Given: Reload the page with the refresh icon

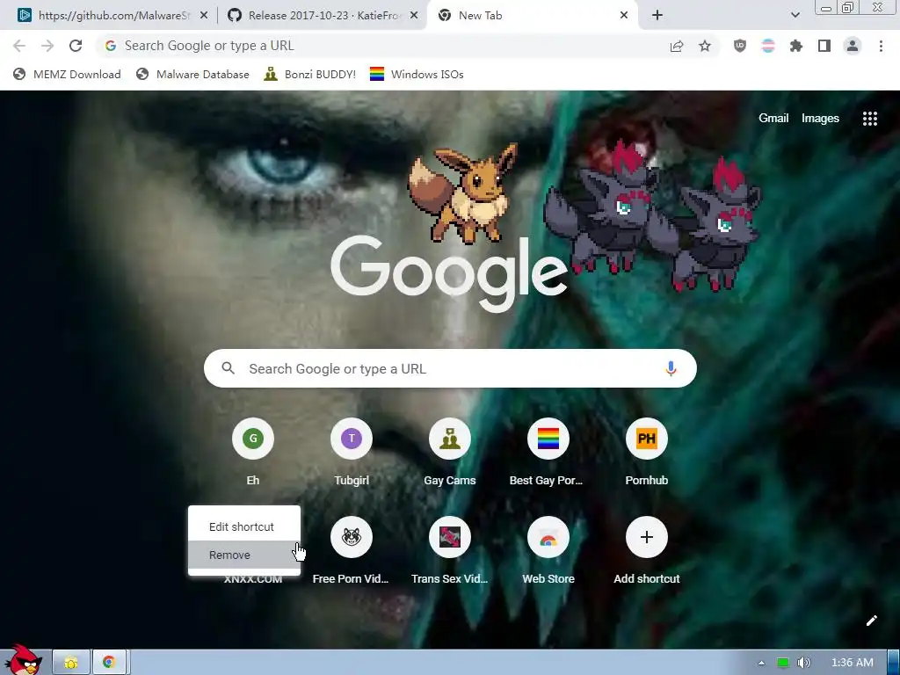Looking at the screenshot, I should pyautogui.click(x=76, y=46).
